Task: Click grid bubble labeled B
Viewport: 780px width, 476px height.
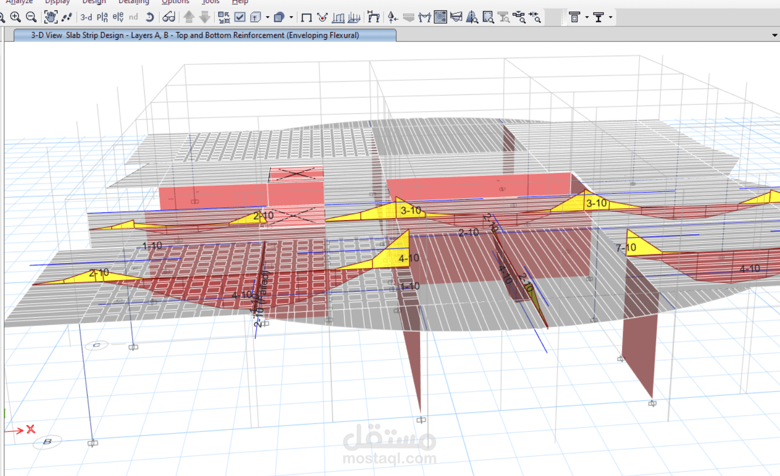Action: (x=47, y=442)
